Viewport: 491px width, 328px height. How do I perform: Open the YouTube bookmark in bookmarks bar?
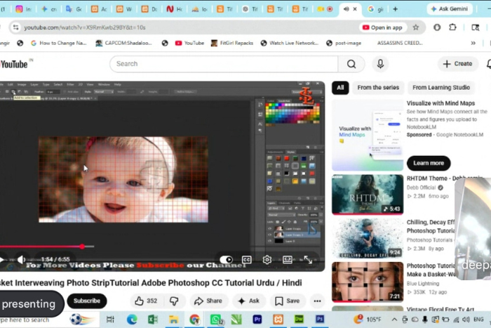189,43
